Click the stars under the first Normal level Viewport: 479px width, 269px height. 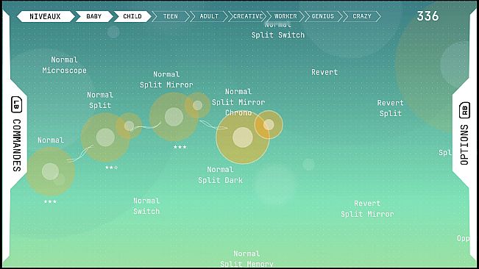point(51,201)
